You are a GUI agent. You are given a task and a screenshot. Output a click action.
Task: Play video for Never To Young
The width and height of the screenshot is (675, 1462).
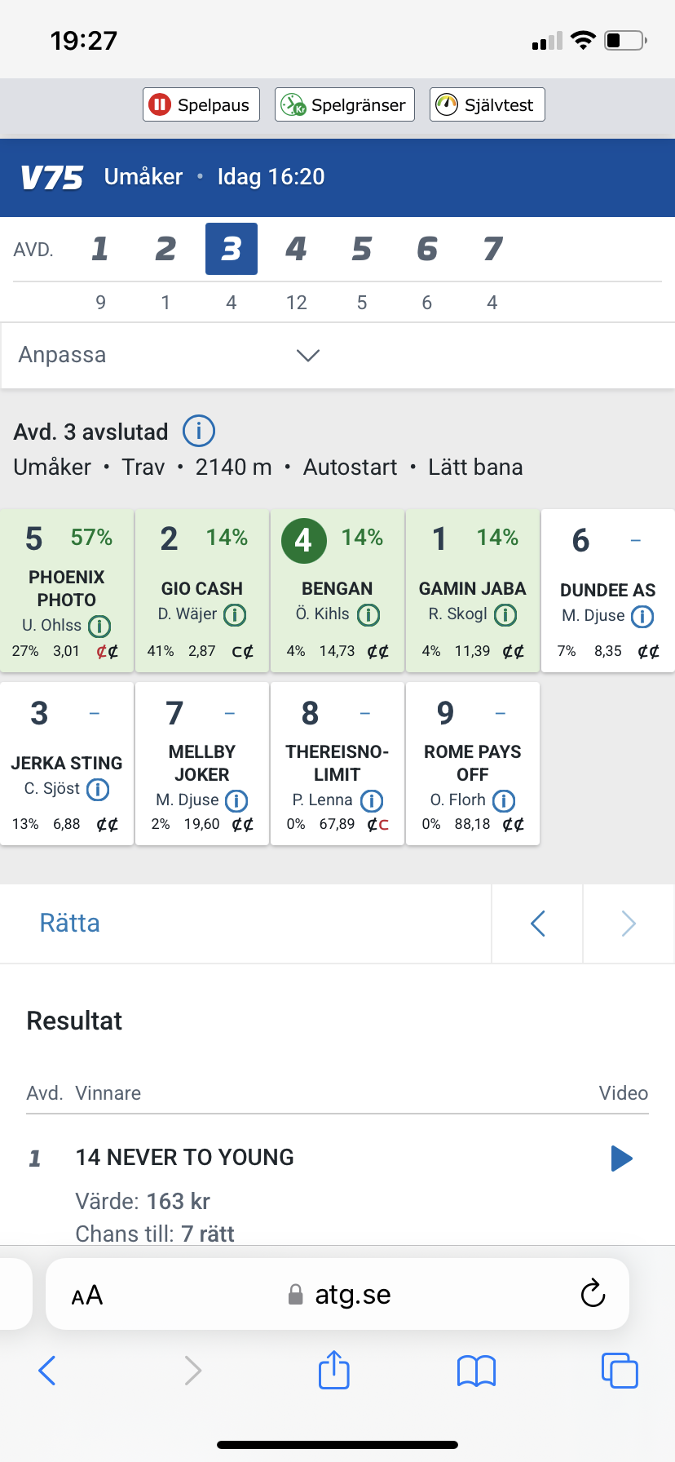(621, 1158)
